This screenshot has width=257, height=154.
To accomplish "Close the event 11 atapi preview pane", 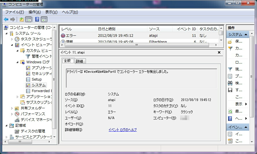I will 219,52.
